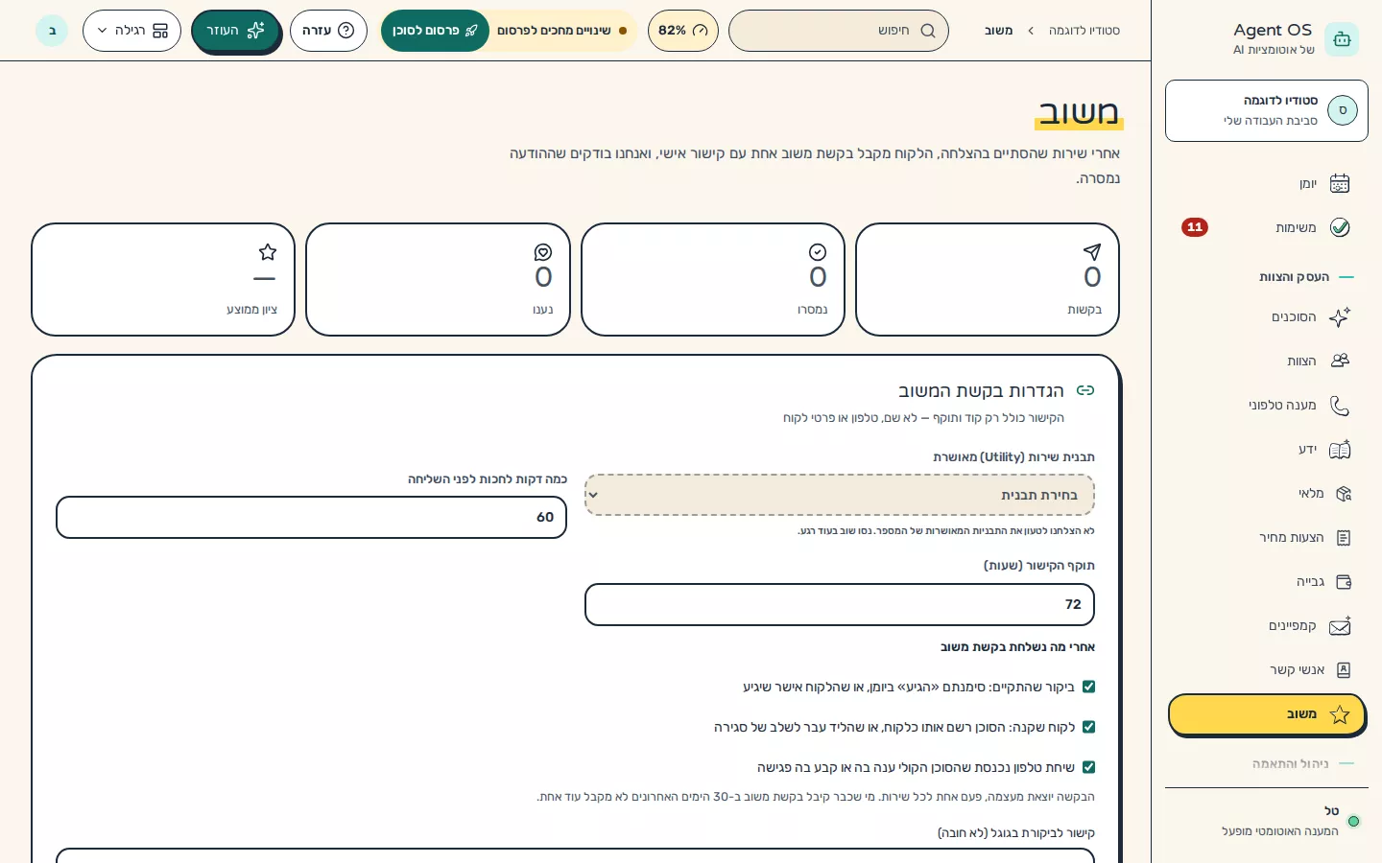Click the חיפוש search field

pyautogui.click(x=839, y=31)
